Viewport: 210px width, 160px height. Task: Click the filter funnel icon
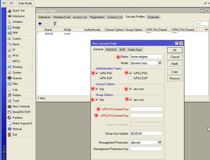coord(55,24)
